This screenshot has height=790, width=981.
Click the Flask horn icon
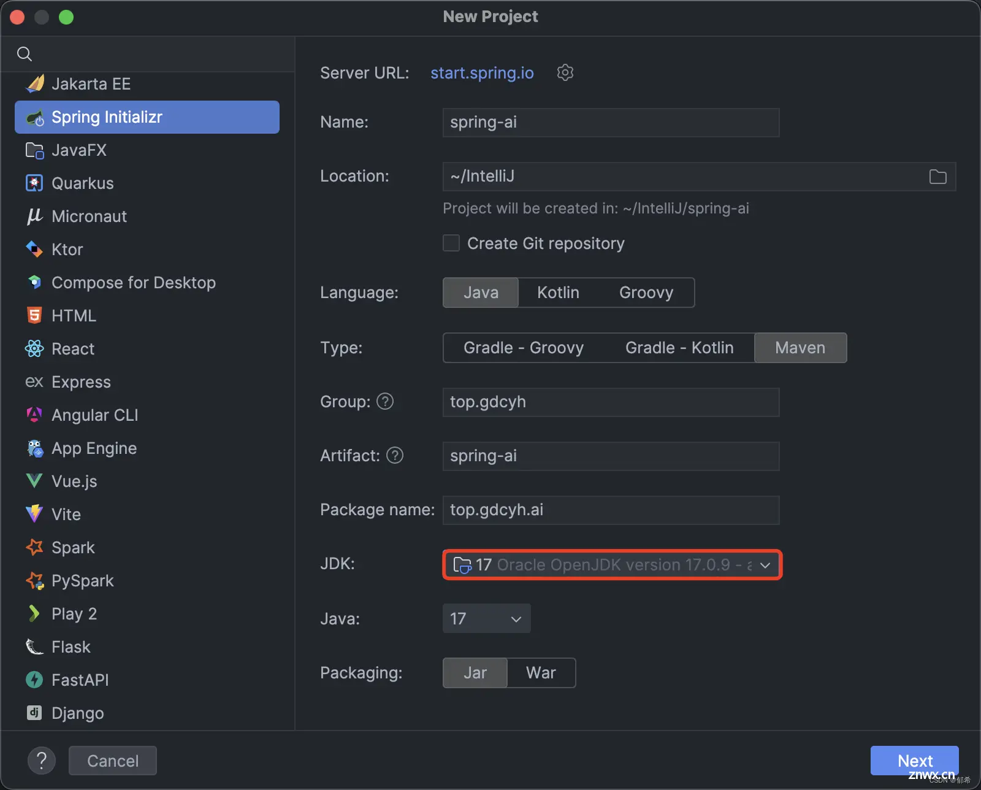click(35, 646)
